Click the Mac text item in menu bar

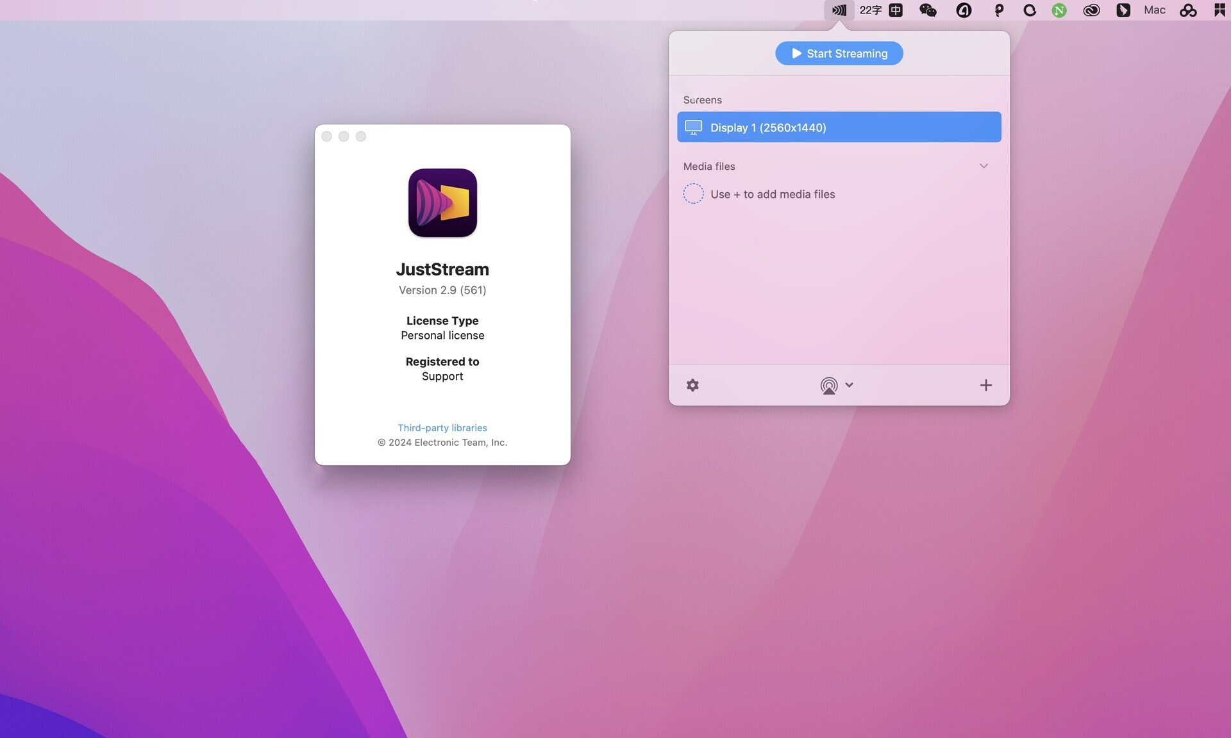tap(1153, 10)
